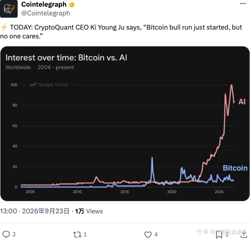The width and height of the screenshot is (250, 239).
Task: Open the tweet timestamp 13:00 date link
Action: click(35, 211)
